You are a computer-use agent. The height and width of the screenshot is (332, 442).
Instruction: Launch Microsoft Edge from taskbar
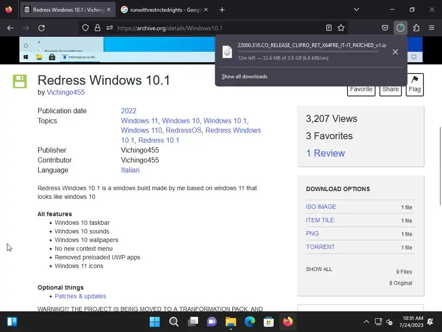tap(250, 322)
